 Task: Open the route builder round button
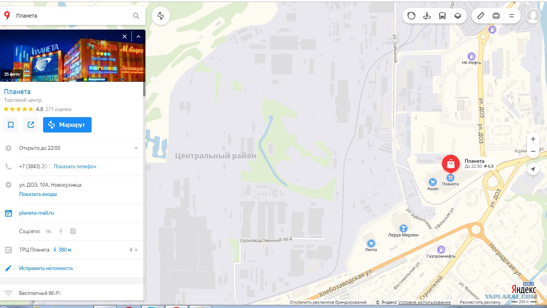(x=161, y=16)
